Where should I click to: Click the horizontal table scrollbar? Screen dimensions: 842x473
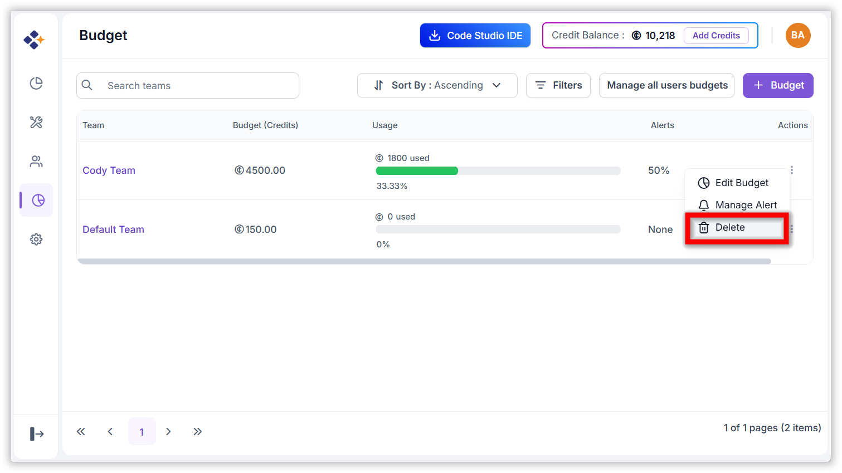(424, 261)
